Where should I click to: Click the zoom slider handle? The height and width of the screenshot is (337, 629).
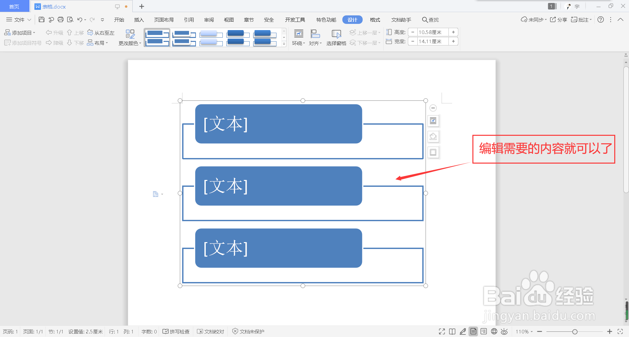(575, 332)
